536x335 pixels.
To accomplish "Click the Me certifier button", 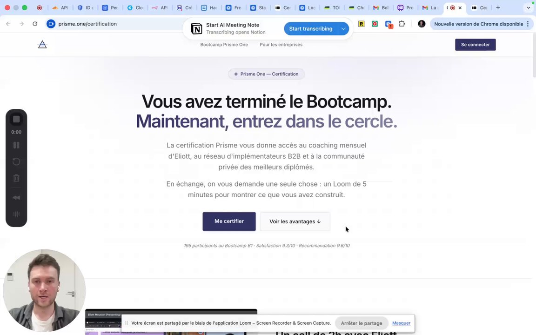I will [x=229, y=221].
